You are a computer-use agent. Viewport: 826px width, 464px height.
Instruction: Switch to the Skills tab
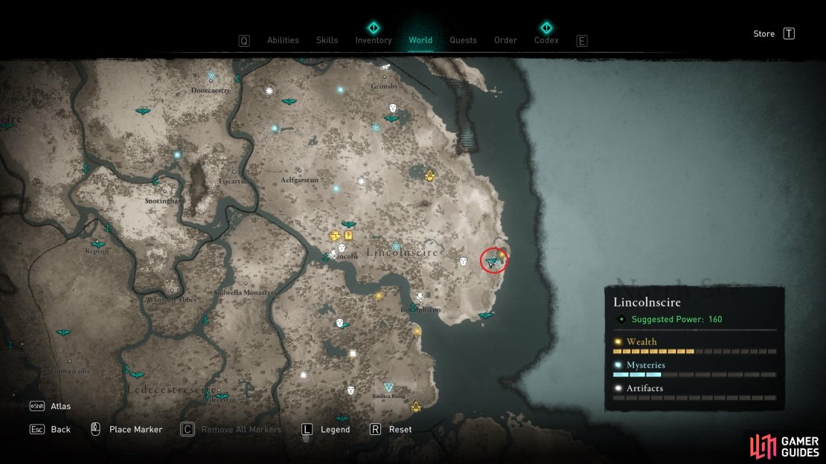tap(327, 40)
